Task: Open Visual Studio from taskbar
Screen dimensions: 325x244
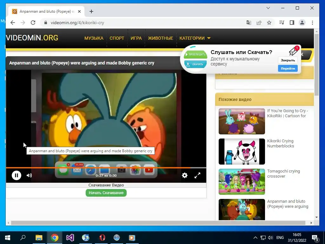Action: tap(70, 238)
